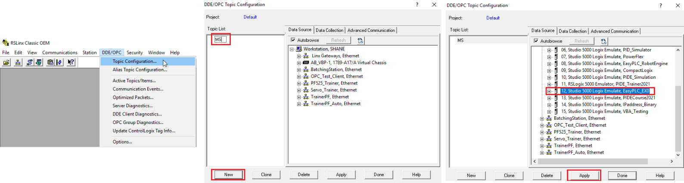Click network icon of TrainerPF_Auto in middle dialog
684x183 pixels.
(306, 104)
